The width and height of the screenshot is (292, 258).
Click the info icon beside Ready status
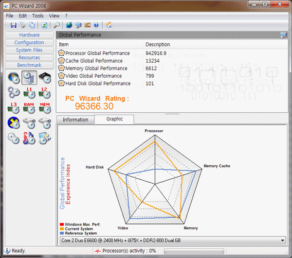click(7, 251)
